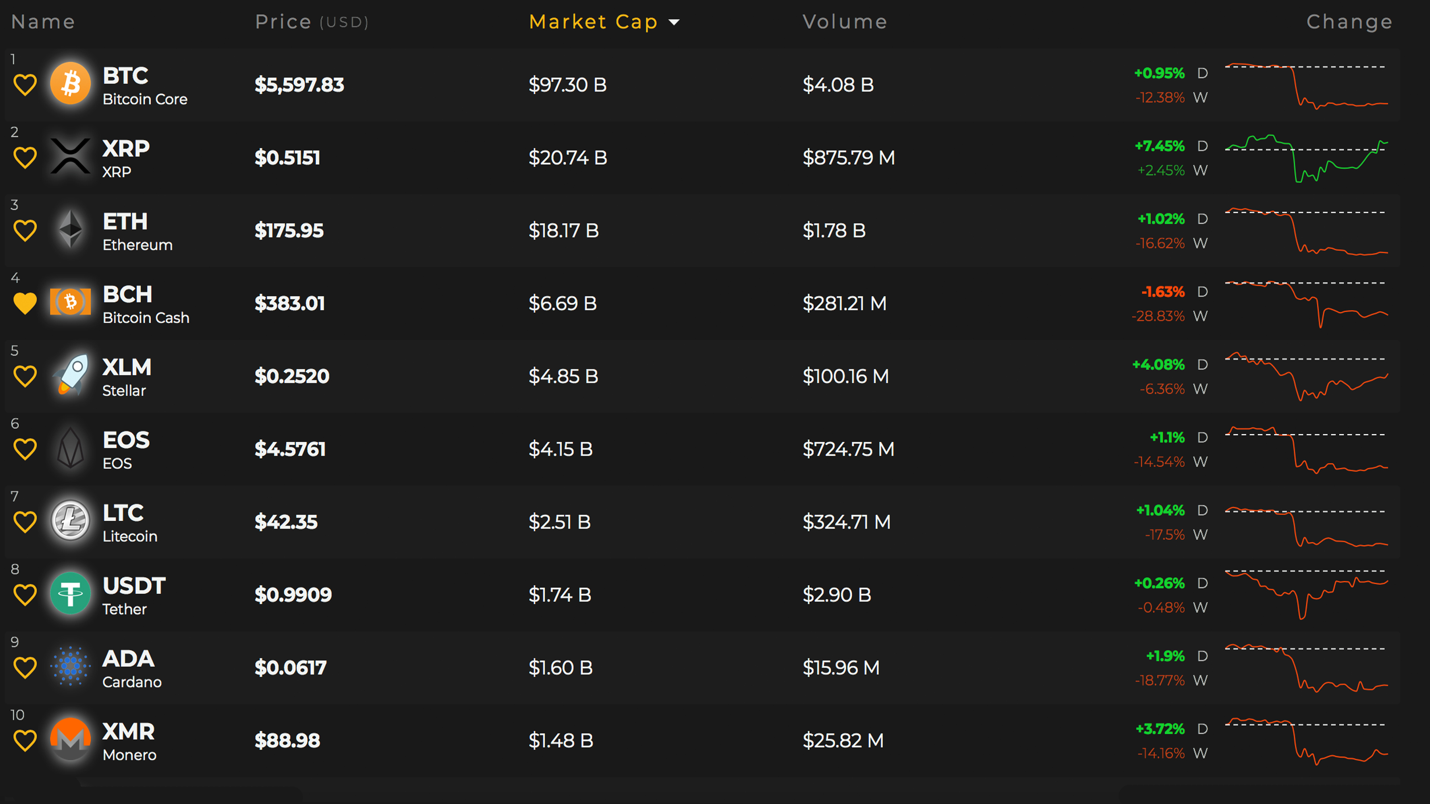Toggle favorite heart for Cardano ADA
Screen dimensions: 1430x804
(25, 667)
